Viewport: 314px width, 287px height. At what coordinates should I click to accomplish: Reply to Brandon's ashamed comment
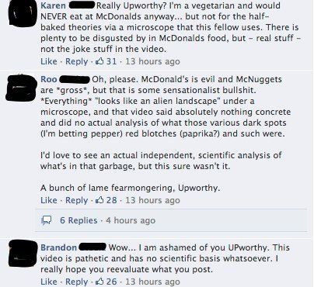point(76,282)
